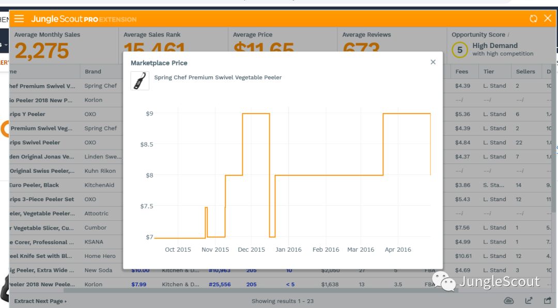558x308 pixels.
Task: Click the S. Sta... tier cell
Action: point(493,185)
